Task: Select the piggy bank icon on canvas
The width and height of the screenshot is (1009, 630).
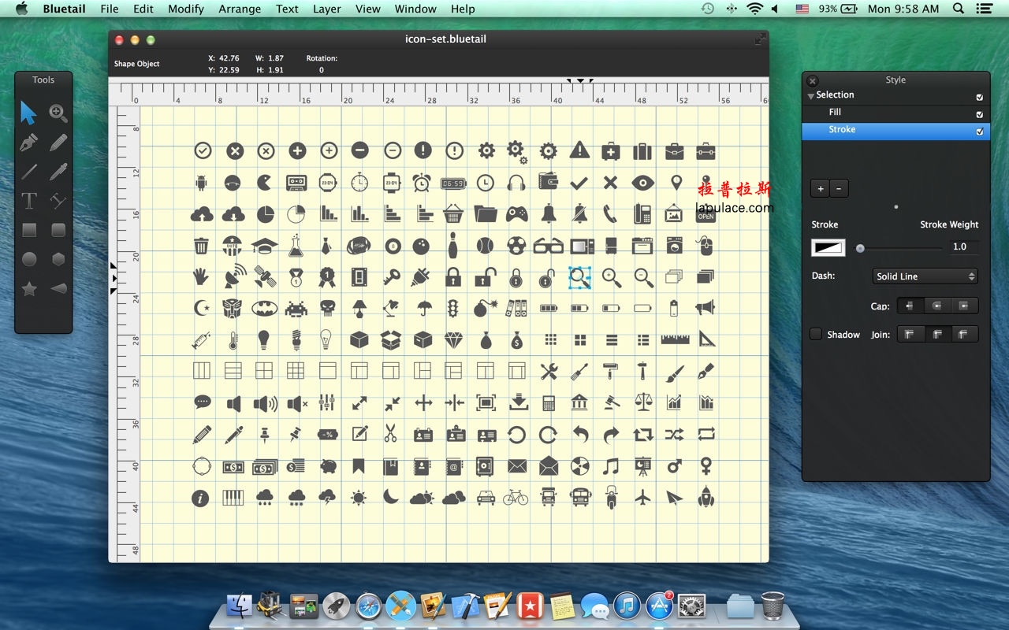Action: [x=328, y=466]
